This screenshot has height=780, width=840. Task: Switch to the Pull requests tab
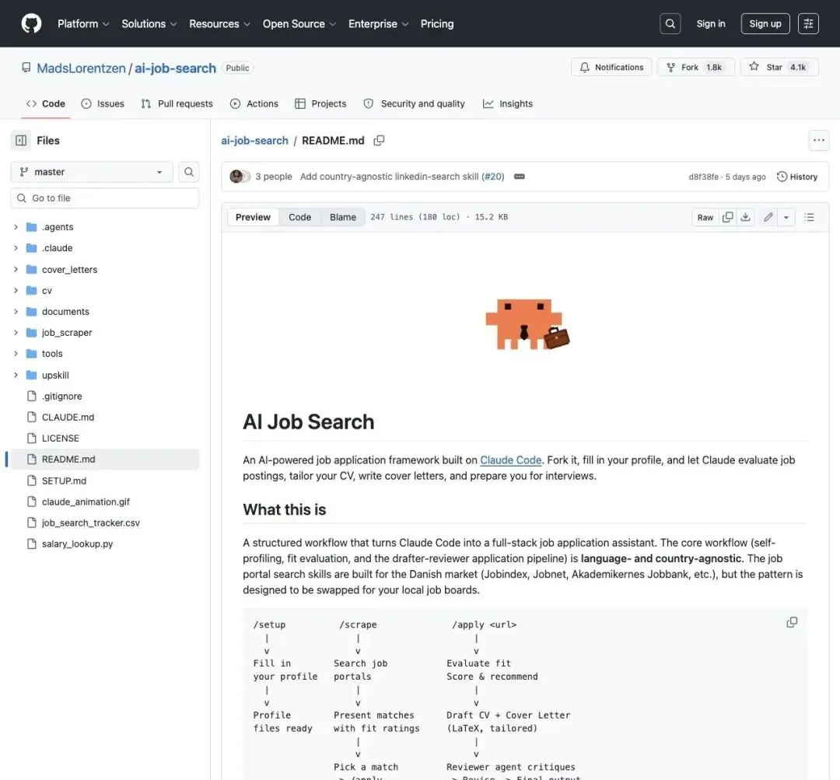177,103
